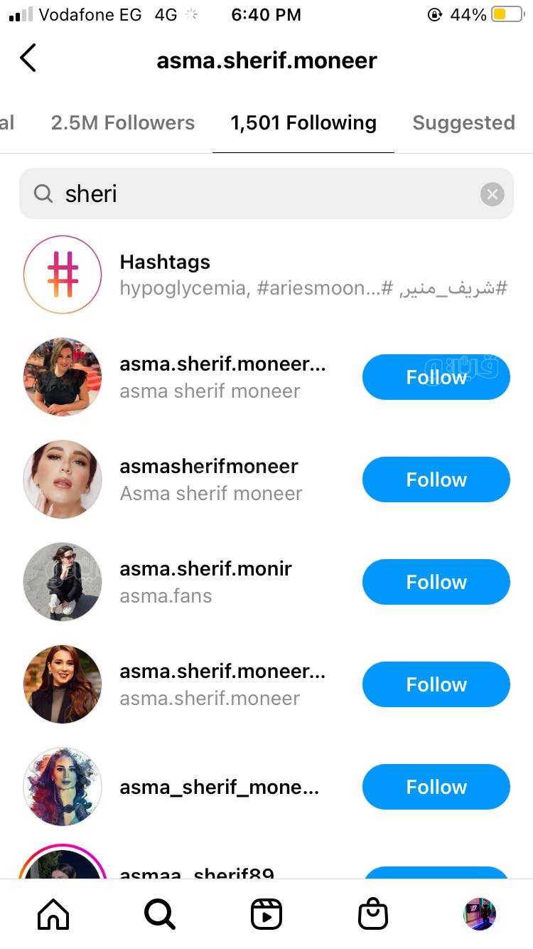Open the Search tab icon
Screen dimensions: 533x949
[x=160, y=914]
